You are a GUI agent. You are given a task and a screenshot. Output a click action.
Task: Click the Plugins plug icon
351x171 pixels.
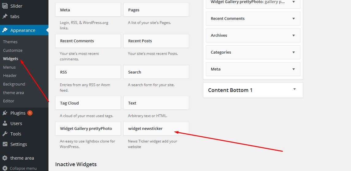point(5,113)
